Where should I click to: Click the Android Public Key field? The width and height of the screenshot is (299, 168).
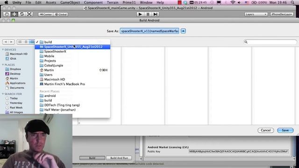(x=238, y=151)
